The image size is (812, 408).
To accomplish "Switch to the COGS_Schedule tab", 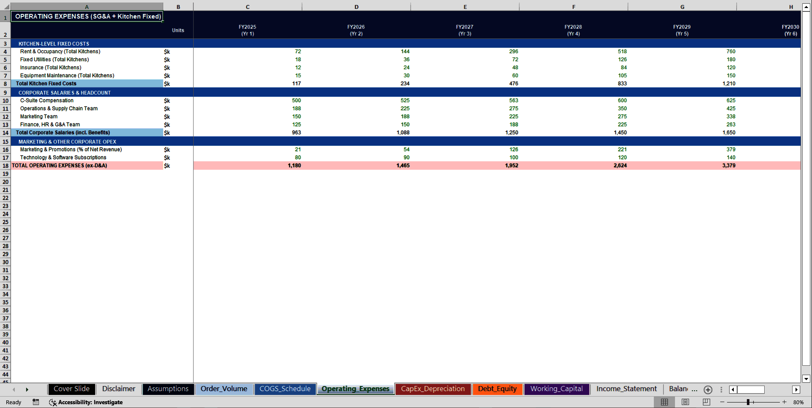I will pos(285,389).
